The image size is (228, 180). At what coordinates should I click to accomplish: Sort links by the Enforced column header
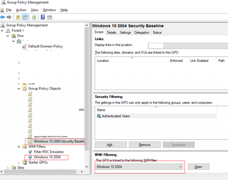click(x=178, y=60)
